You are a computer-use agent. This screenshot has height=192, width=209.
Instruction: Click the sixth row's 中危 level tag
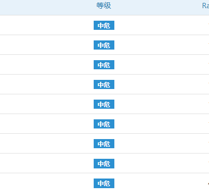[104, 124]
